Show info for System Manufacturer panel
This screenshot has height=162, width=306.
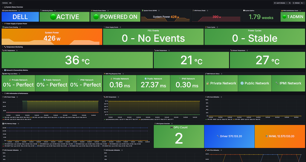19,10
